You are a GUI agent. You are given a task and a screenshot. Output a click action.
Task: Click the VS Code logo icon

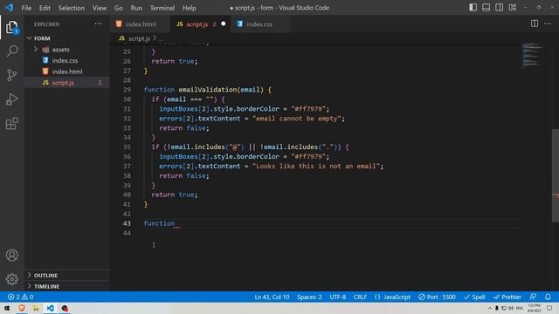[x=9, y=8]
